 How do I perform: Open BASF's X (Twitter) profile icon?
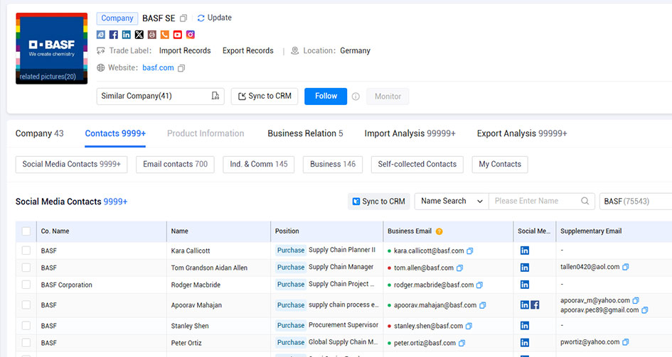pos(139,35)
